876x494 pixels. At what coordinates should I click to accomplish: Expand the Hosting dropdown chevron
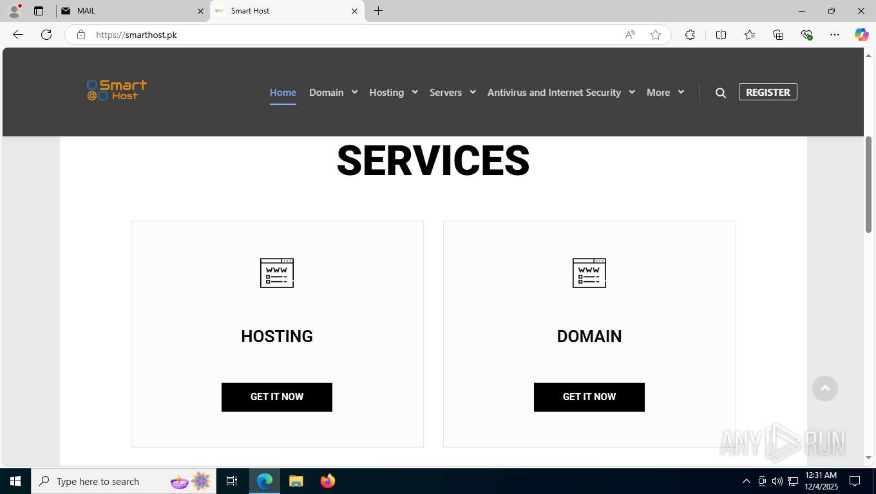[x=415, y=92]
